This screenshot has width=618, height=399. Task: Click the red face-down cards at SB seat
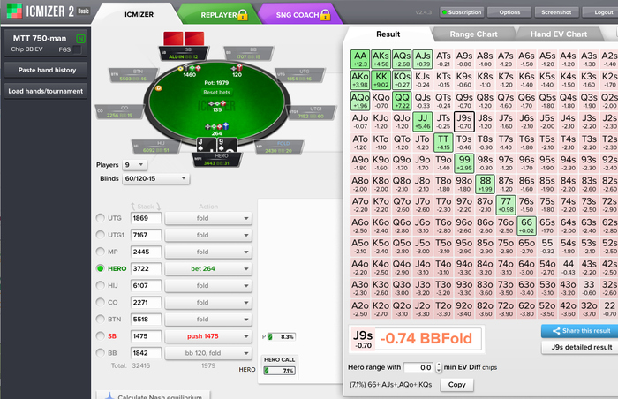coord(184,39)
